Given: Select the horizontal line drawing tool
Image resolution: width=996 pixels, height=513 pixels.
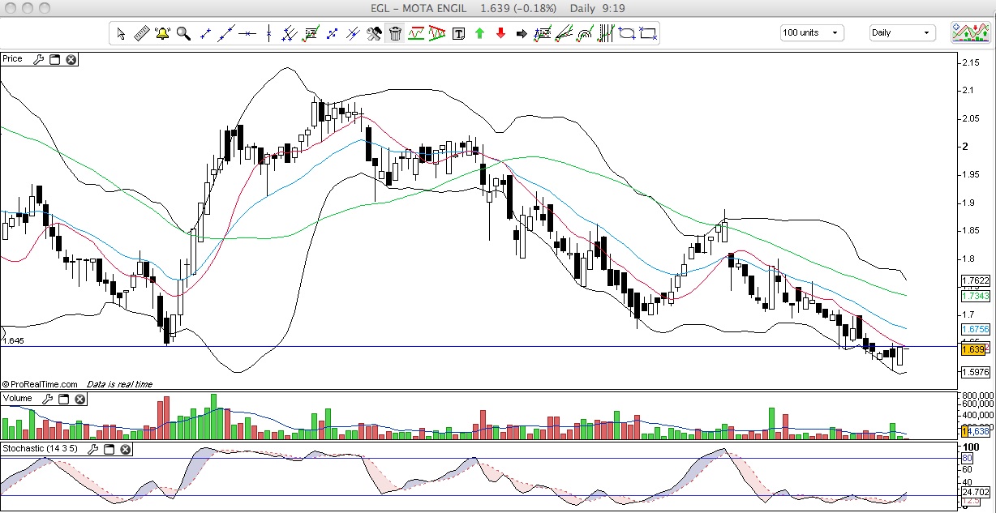Looking at the screenshot, I should click(x=247, y=33).
